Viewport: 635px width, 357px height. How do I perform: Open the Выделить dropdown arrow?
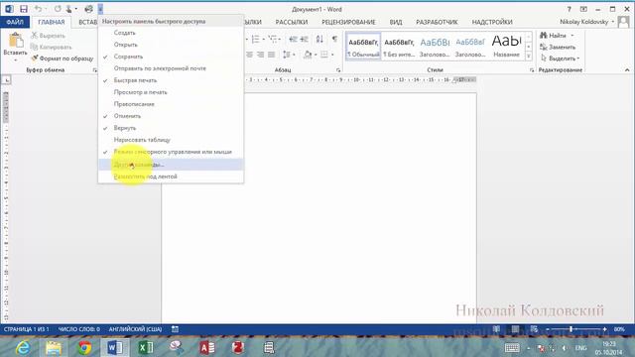click(x=578, y=59)
